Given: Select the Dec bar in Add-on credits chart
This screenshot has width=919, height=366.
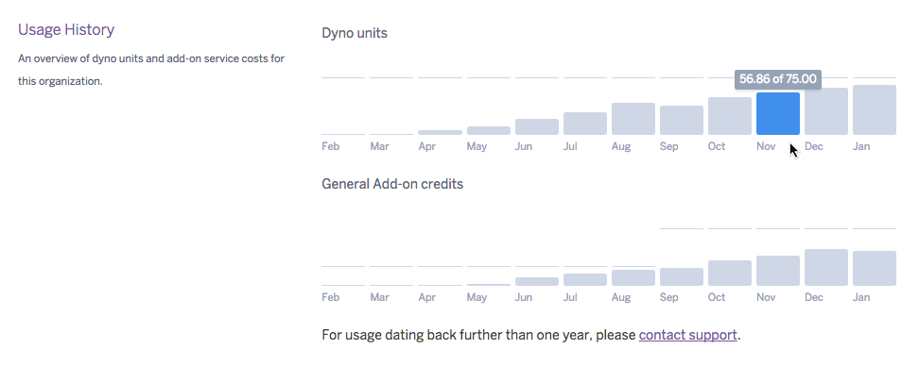Looking at the screenshot, I should tap(825, 267).
